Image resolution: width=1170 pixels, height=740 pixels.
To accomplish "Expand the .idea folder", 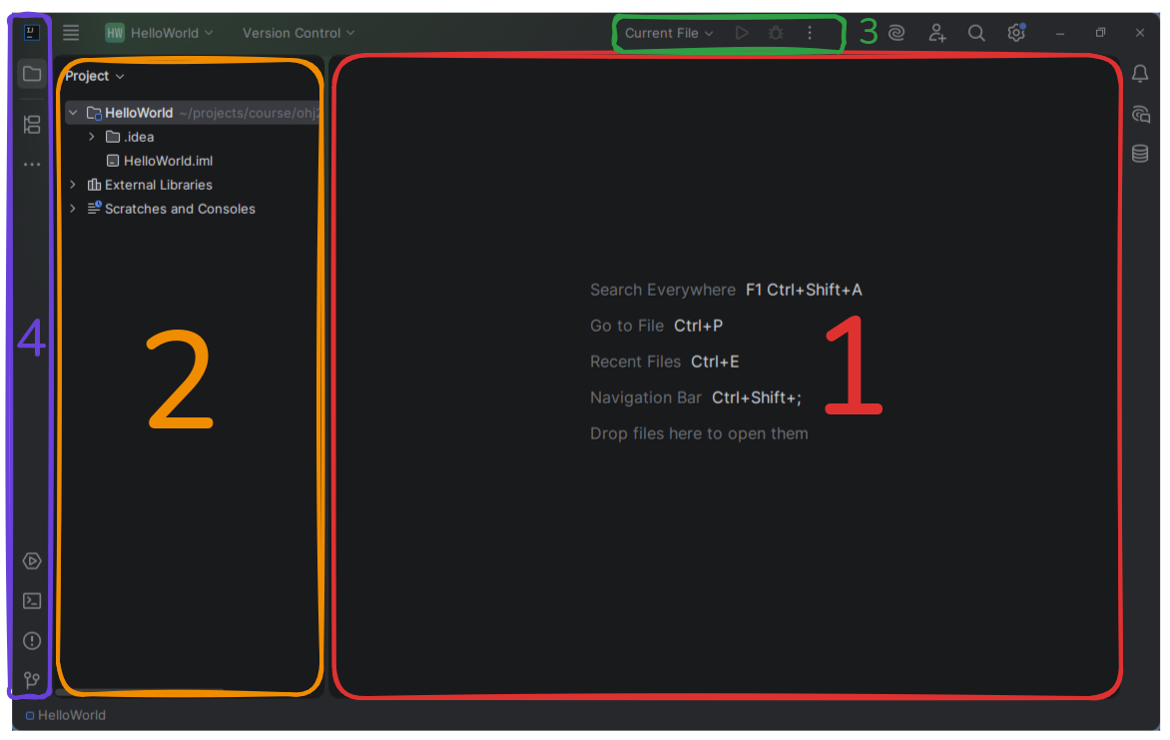I will point(92,137).
